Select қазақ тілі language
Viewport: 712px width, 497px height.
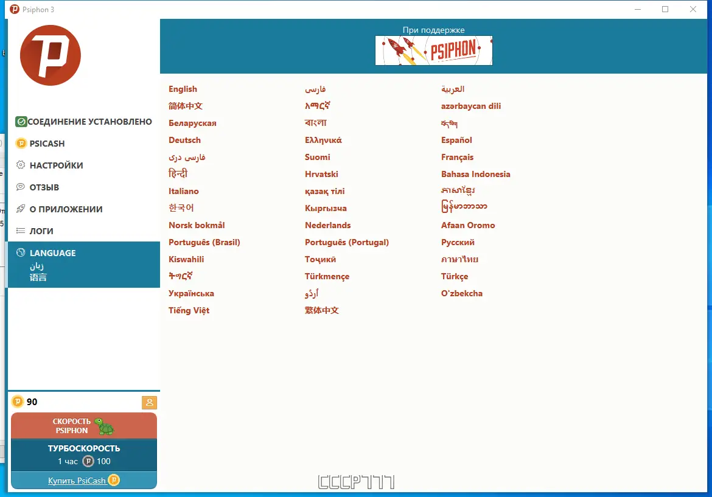325,191
